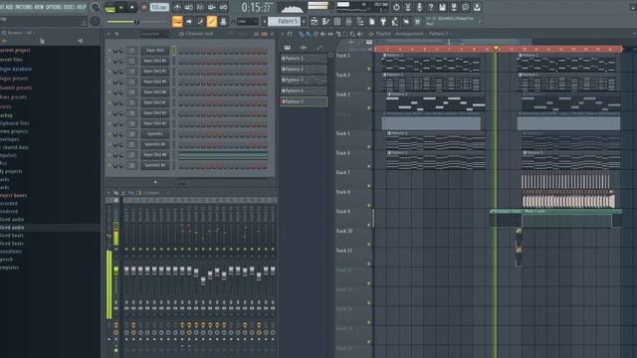Toggle pattern/song mode button
Viewport: 637px width, 358px height.
(x=109, y=7)
